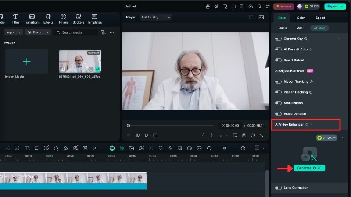Screen dimensions: 351x197
Task: Toggle Lens Correction switch
Action: 278,188
